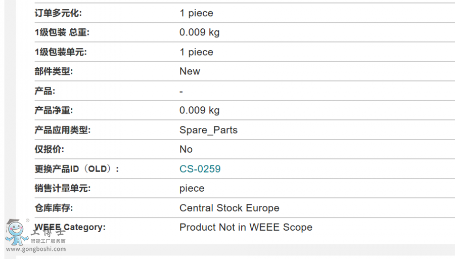Screen dimensions: 455x259
Task: Click the "Product Not in WEEE Scope" value
Action: click(x=246, y=227)
